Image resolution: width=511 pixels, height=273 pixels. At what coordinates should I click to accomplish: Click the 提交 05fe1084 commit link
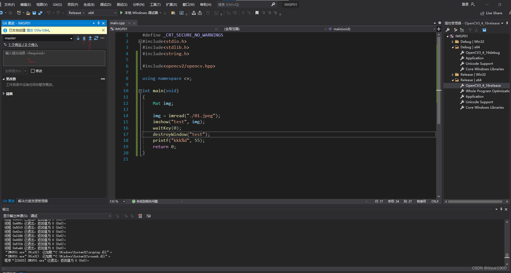38,30
